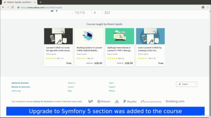Open Laravel 5 CRUD v2 course thumbnail
Image resolution: width=211 pixels, height=118 pixels.
click(x=58, y=36)
